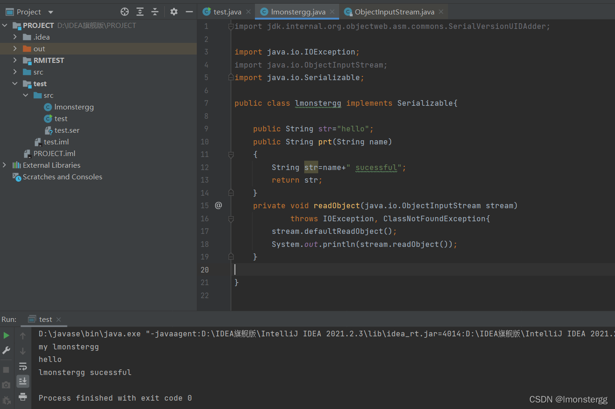Screen dimensions: 615x409
Task: Close the test.java tab
Action: point(248,12)
